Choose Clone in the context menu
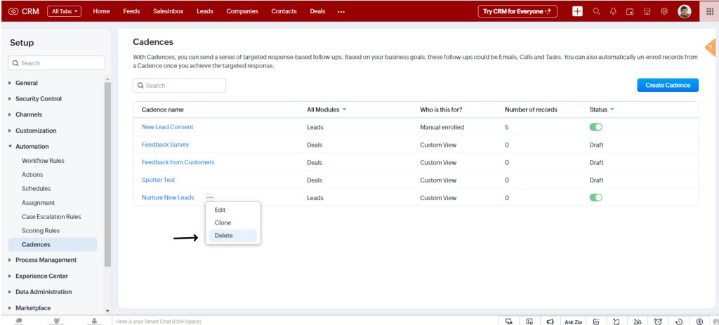This screenshot has height=325, width=719. pyautogui.click(x=223, y=223)
